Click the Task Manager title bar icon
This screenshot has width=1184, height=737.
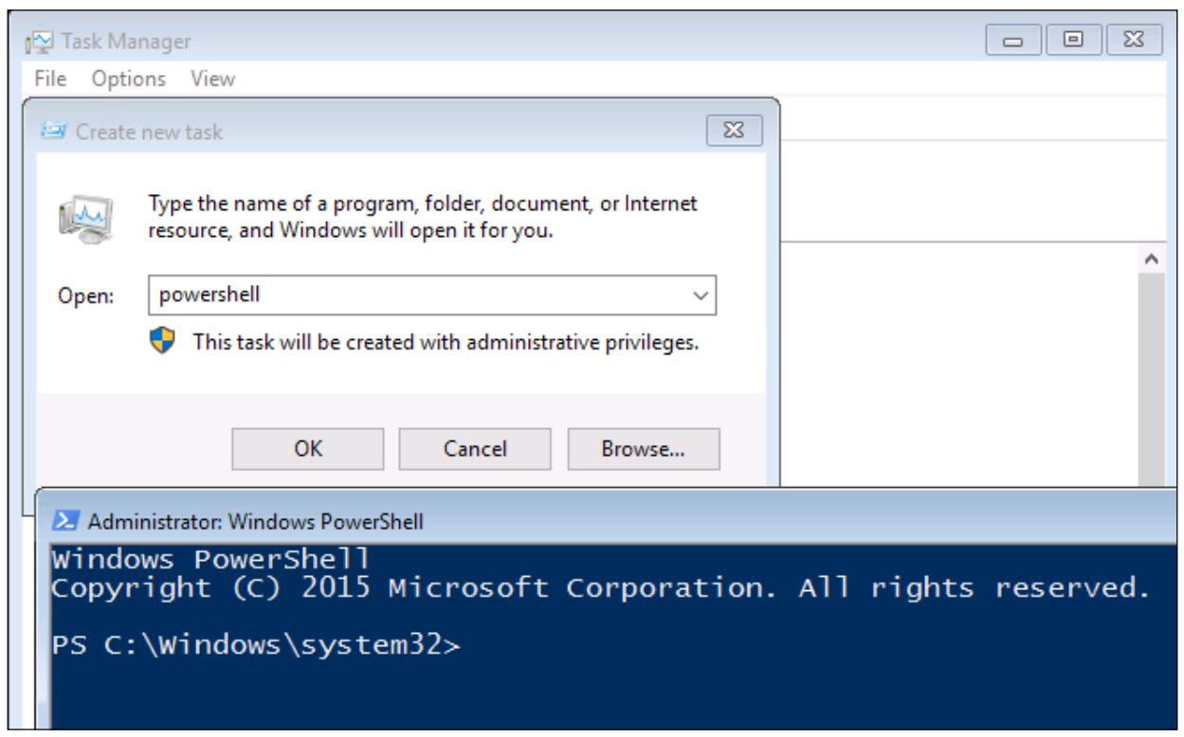[43, 42]
